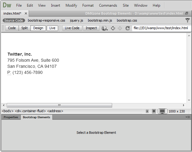
Task: Open bootstrap-responsive.css related file
Action: coord(46,20)
